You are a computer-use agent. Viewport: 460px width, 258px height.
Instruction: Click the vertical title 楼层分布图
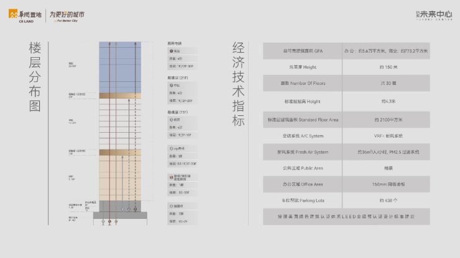point(35,77)
